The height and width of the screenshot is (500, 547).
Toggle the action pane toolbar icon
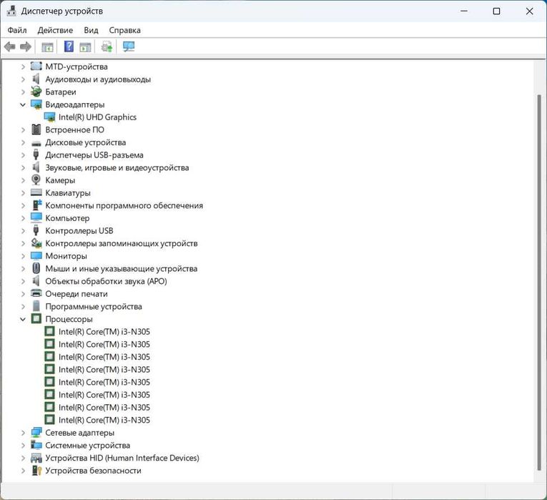pos(85,46)
